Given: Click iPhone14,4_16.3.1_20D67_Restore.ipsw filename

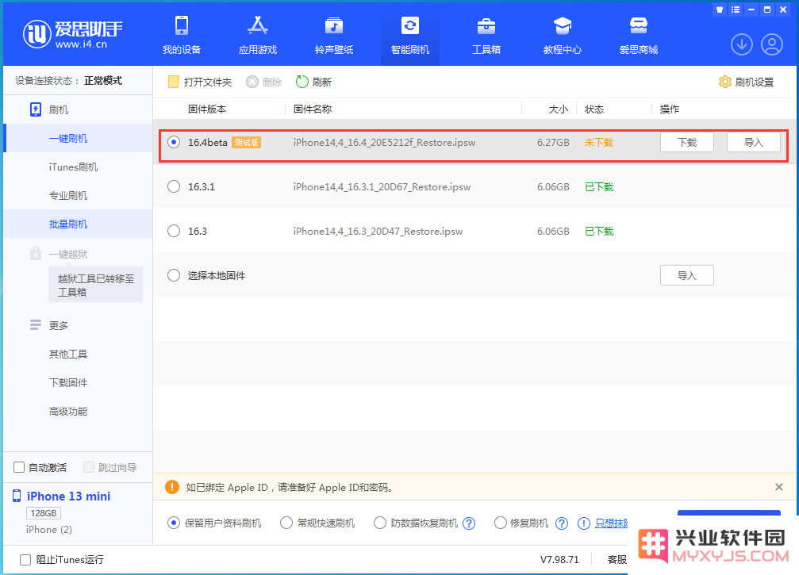Looking at the screenshot, I should 382,187.
